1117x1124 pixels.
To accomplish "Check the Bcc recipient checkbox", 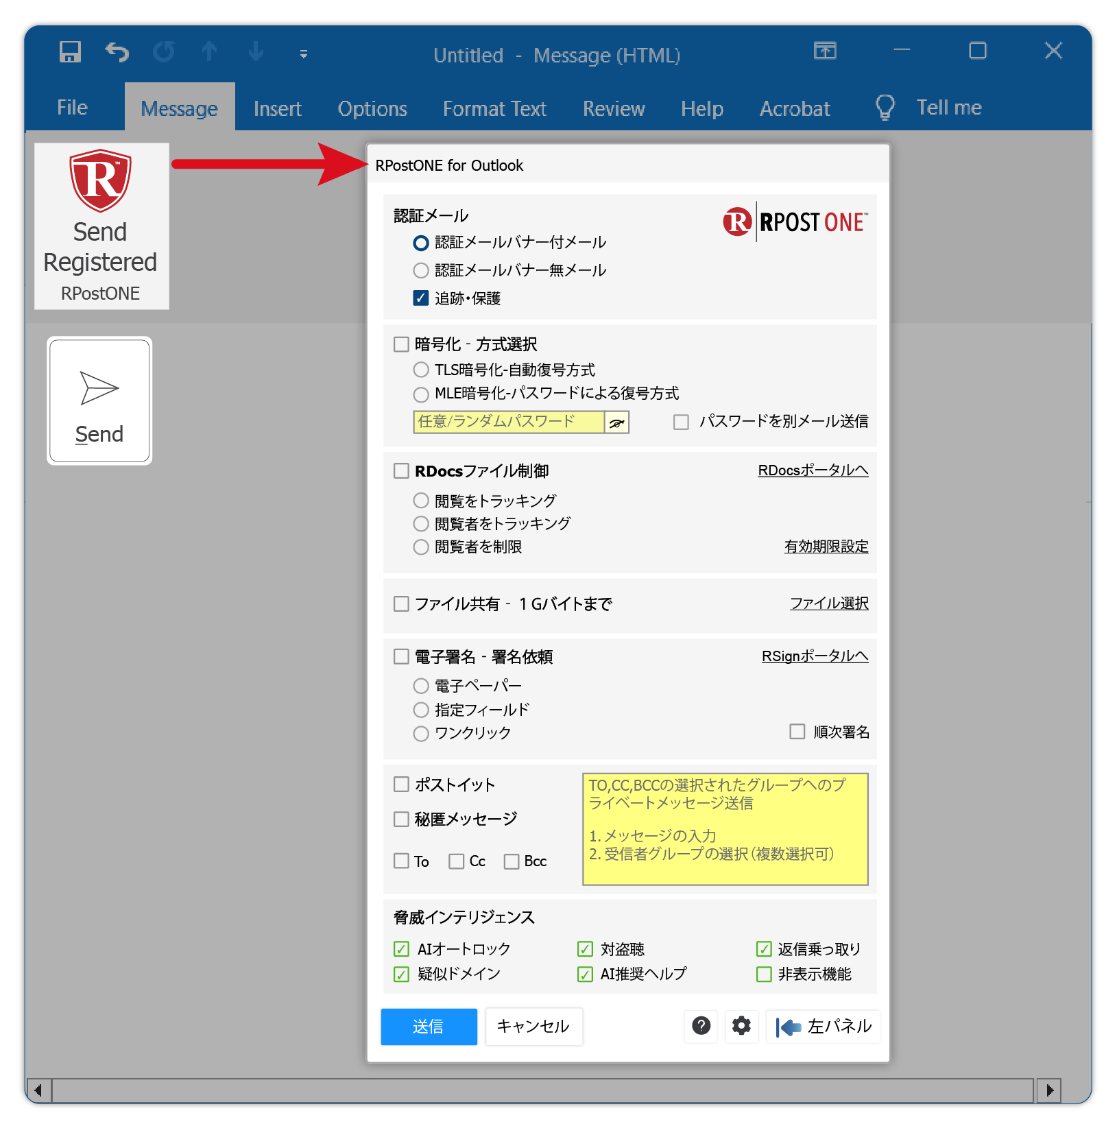I will click(x=511, y=861).
